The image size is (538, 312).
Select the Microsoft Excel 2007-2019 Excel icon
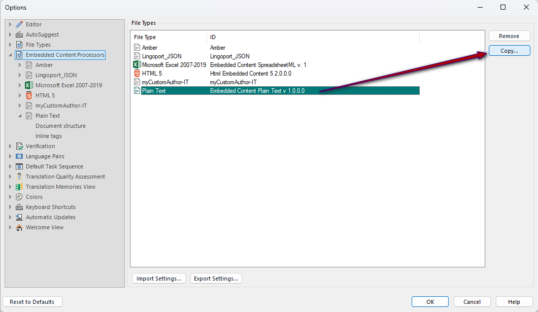tap(136, 64)
